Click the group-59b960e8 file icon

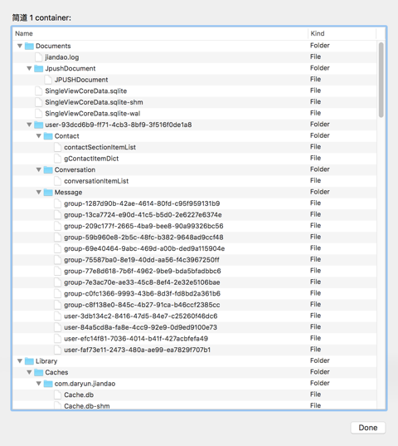(x=58, y=238)
